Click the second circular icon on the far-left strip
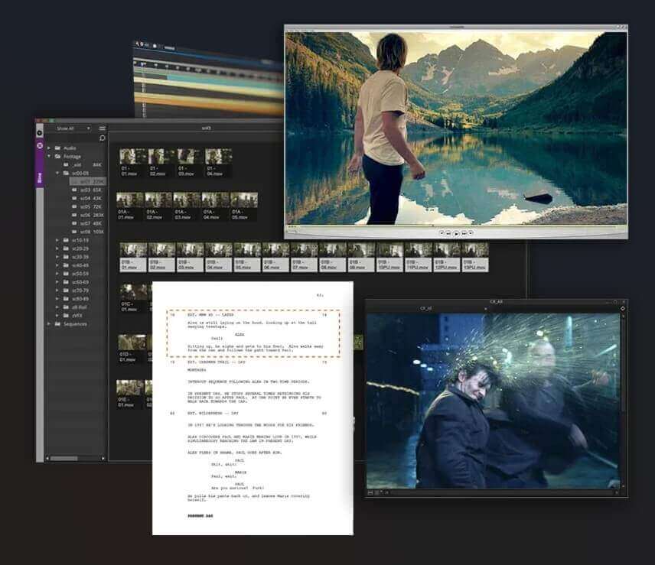The image size is (655, 565). [39, 145]
